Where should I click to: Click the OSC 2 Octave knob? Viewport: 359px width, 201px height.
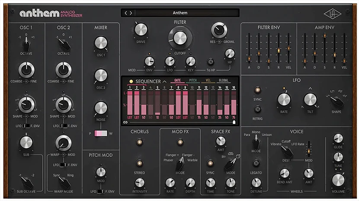(64, 45)
